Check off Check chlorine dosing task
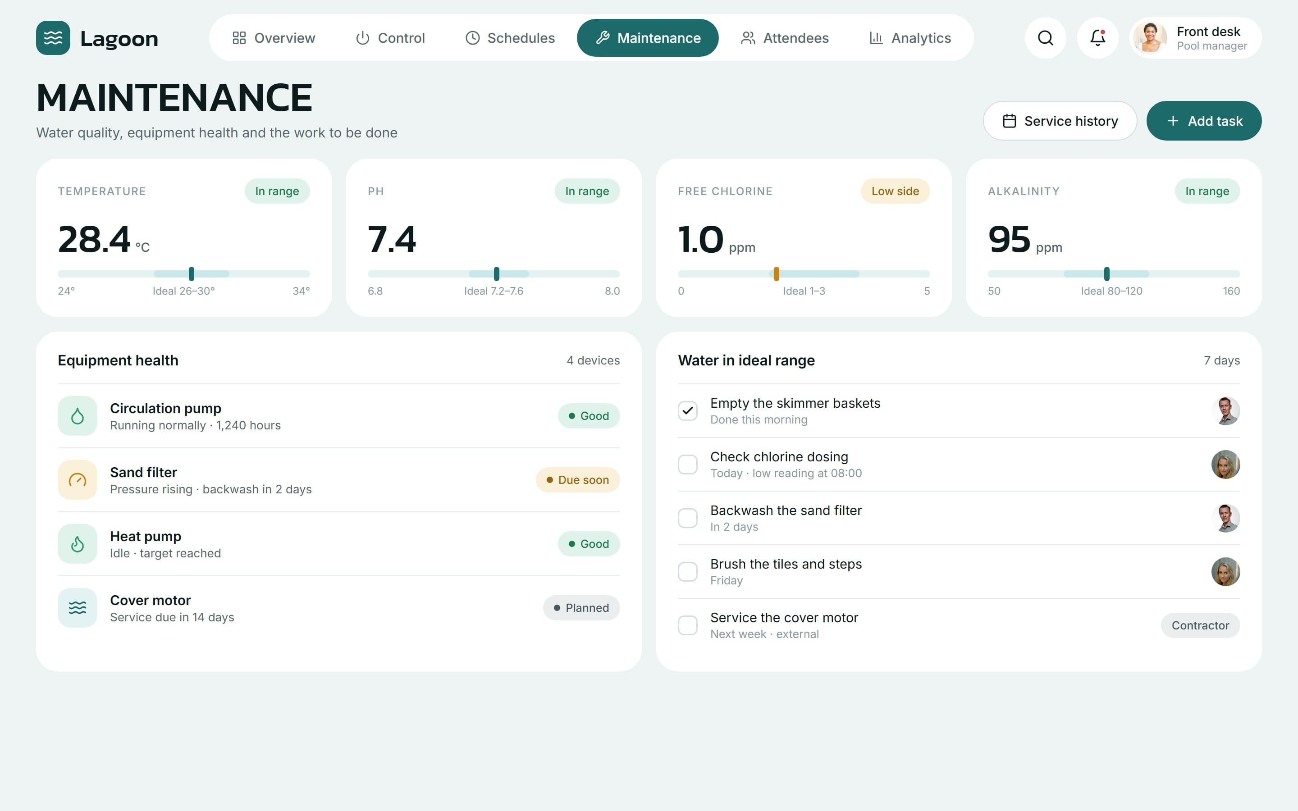The width and height of the screenshot is (1298, 811). point(688,465)
